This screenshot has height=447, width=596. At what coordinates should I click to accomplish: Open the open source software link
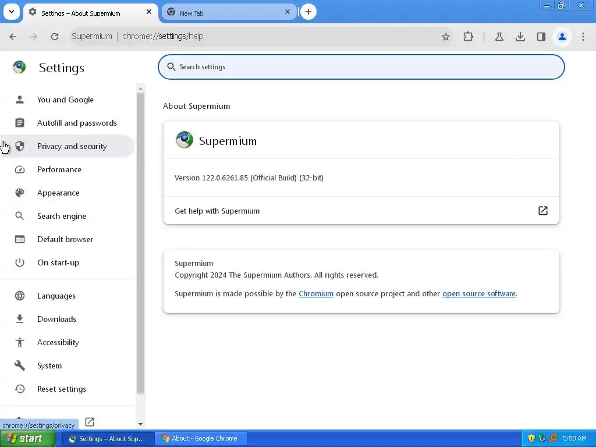coord(479,294)
